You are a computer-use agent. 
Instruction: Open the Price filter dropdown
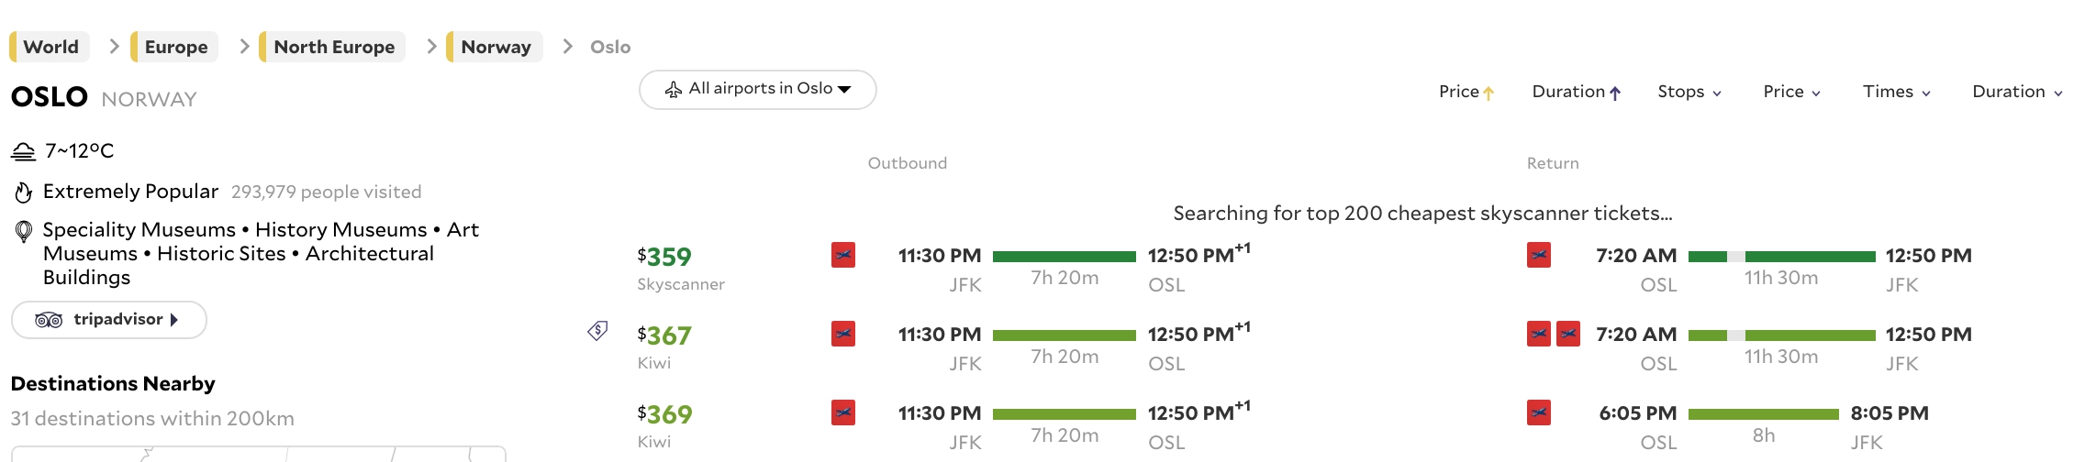coord(1791,92)
